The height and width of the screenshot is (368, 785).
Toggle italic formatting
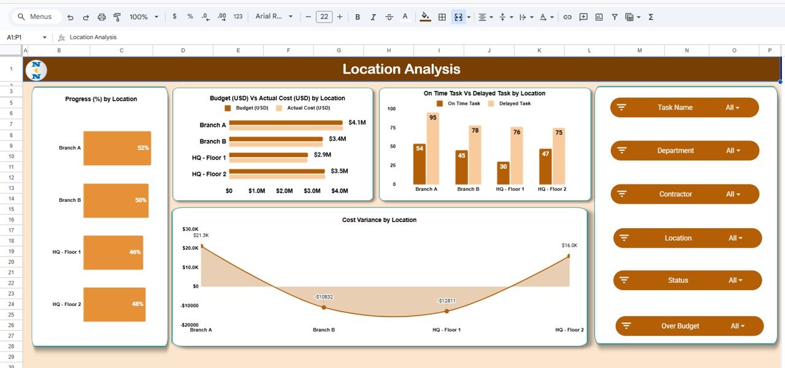tap(373, 17)
